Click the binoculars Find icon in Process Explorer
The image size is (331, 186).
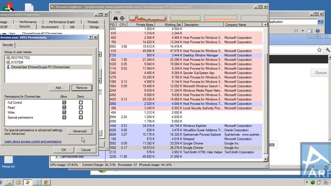point(115,19)
